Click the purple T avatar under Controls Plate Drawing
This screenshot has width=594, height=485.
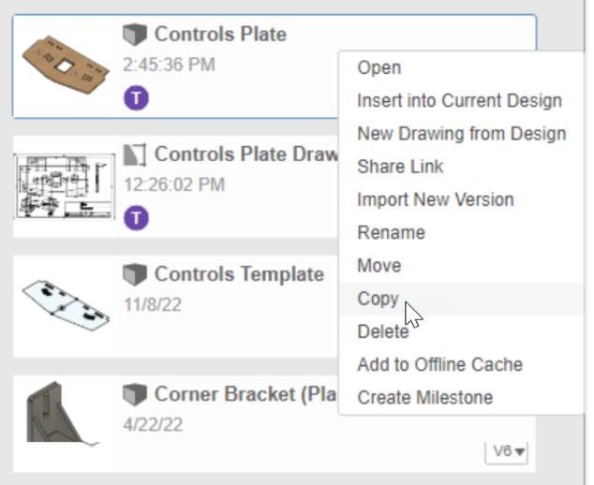click(136, 218)
